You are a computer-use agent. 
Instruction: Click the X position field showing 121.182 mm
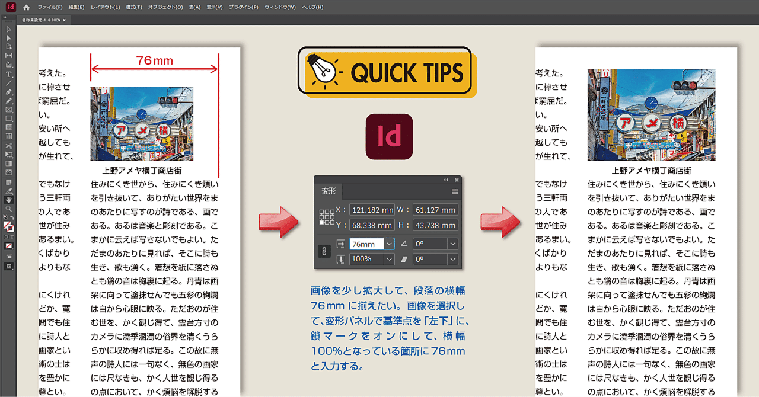tap(372, 210)
